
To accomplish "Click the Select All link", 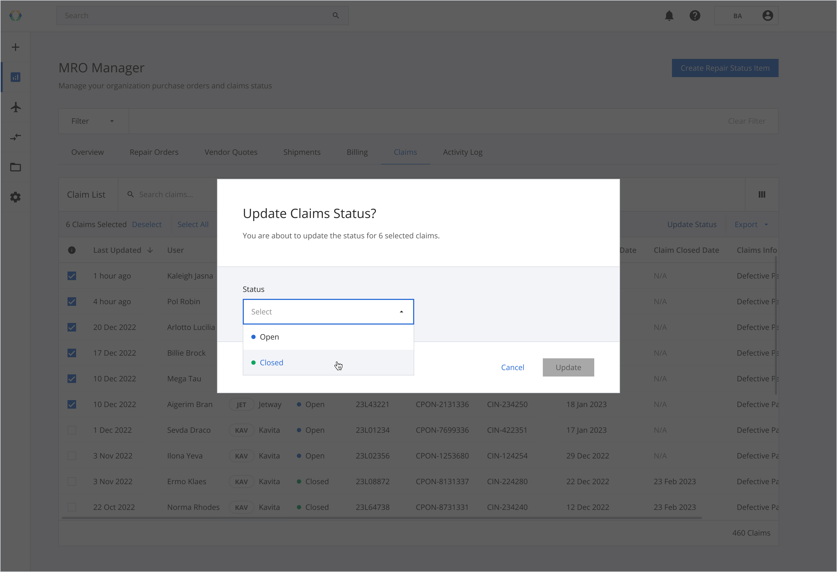I will pos(193,225).
